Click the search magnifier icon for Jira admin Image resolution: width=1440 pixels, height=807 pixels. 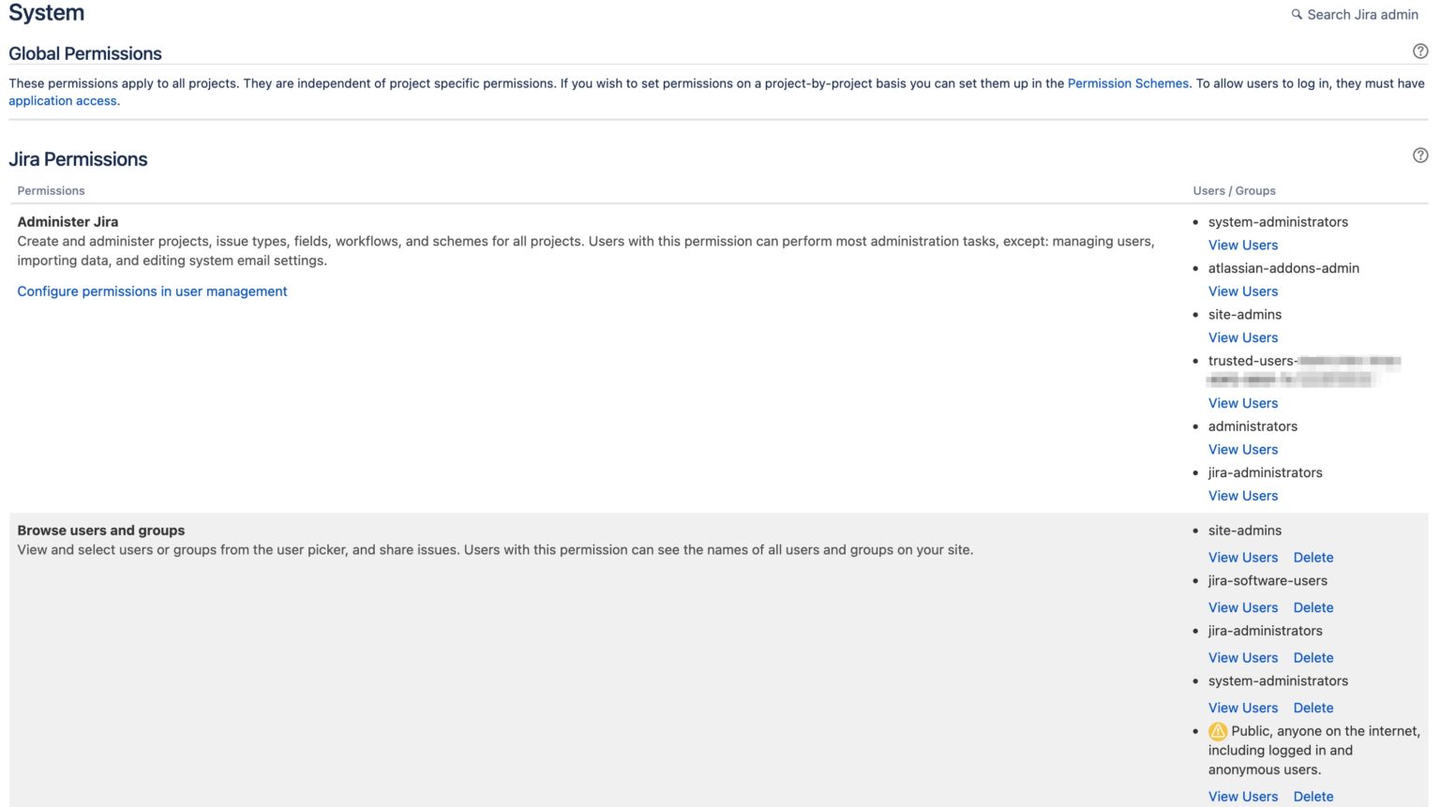(x=1297, y=14)
